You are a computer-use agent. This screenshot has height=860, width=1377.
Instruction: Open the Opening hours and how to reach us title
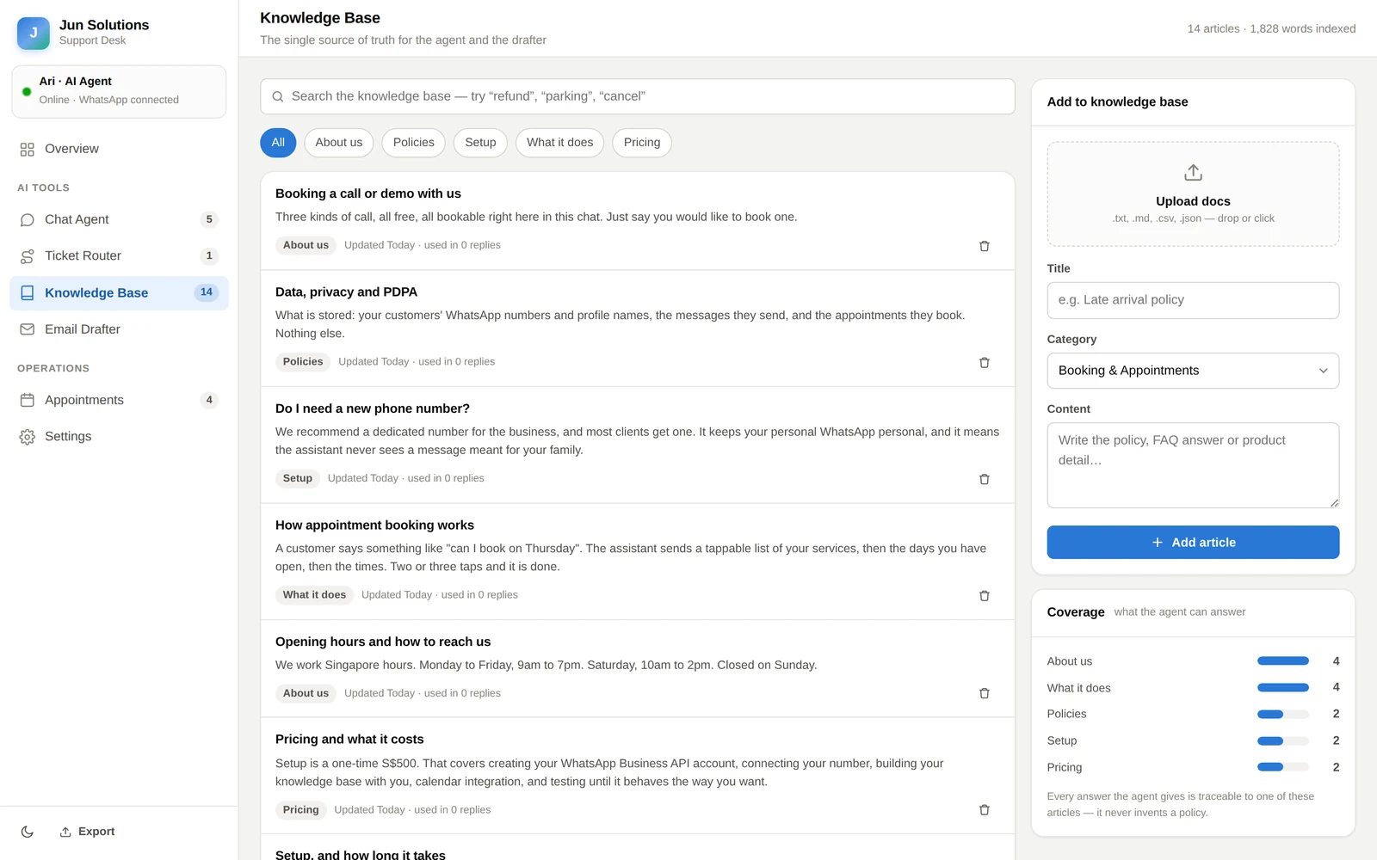point(383,642)
